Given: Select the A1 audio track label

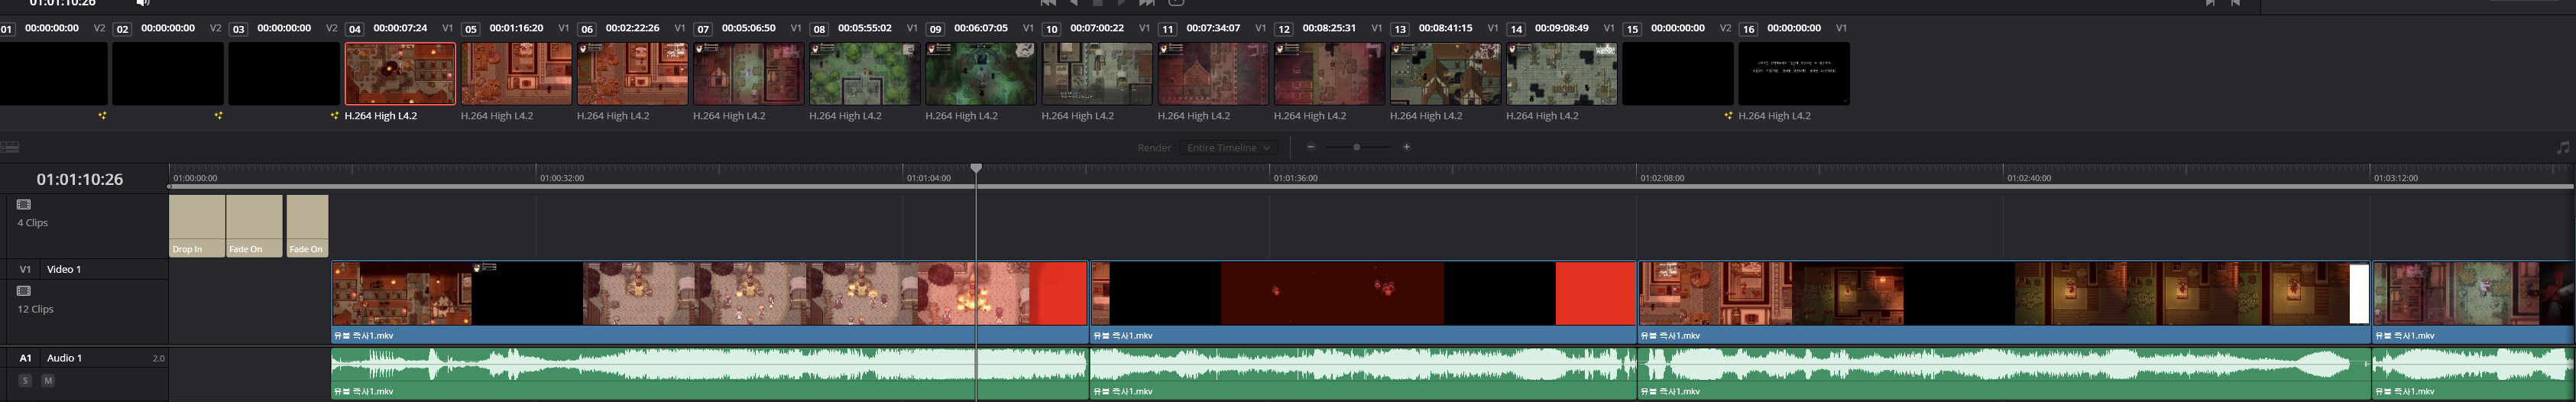Looking at the screenshot, I should pos(25,358).
